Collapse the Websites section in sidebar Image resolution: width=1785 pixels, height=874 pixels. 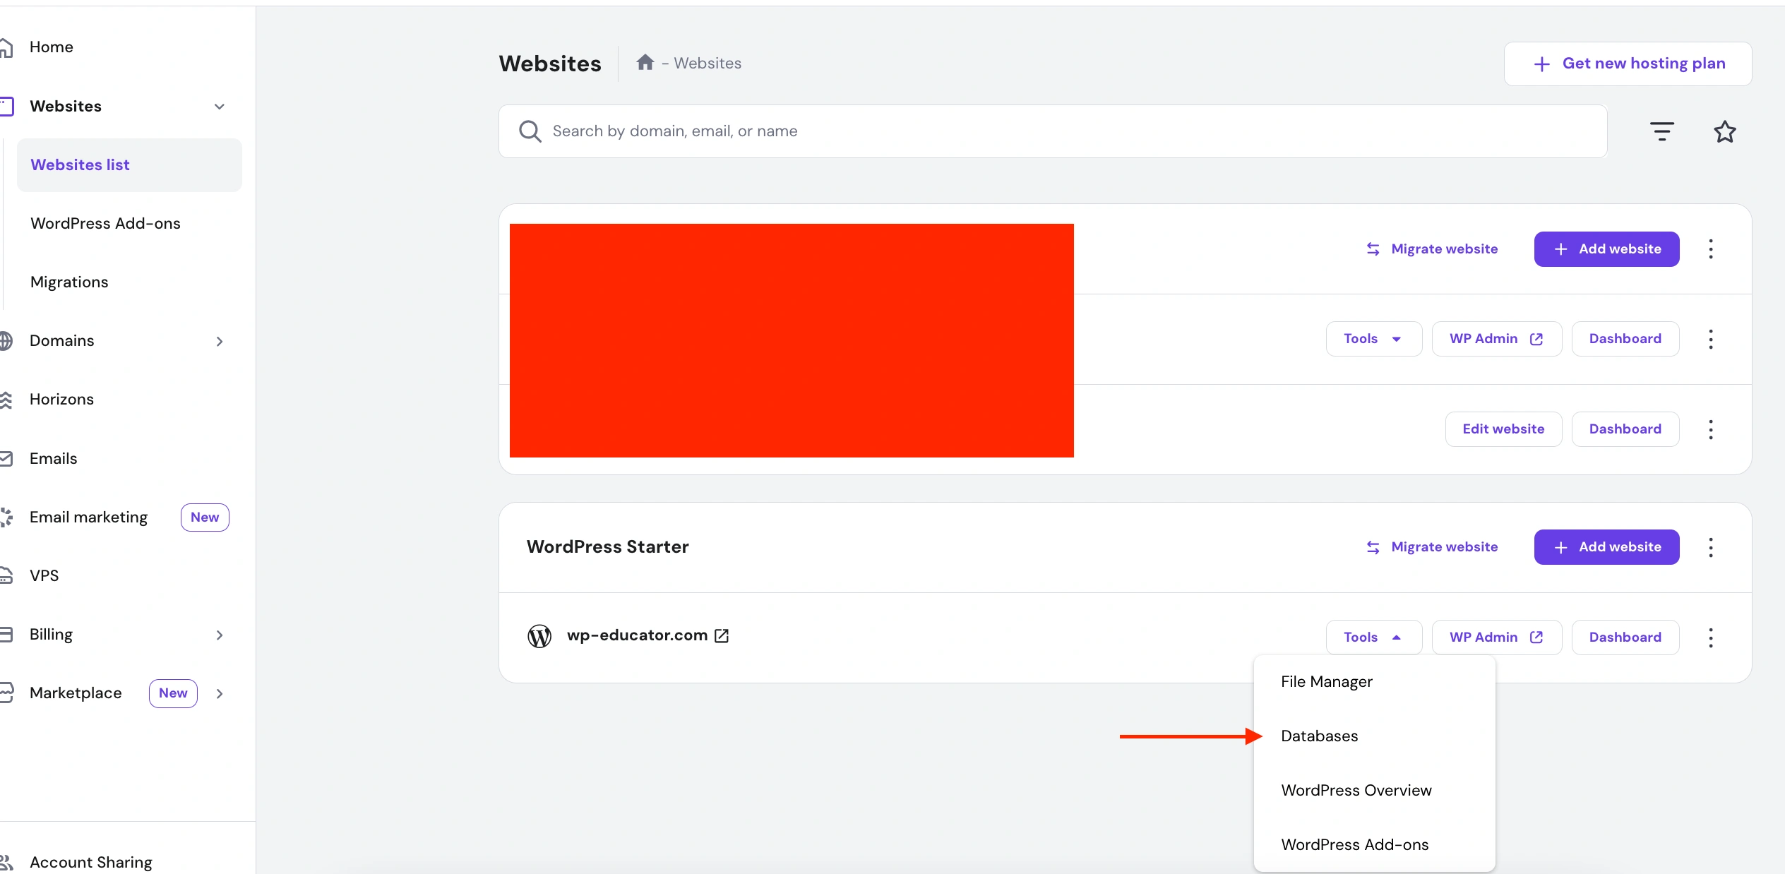219,107
